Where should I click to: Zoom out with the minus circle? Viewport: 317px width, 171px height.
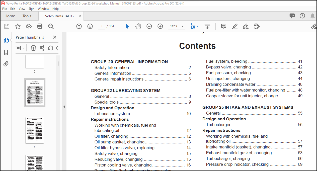click(149, 26)
